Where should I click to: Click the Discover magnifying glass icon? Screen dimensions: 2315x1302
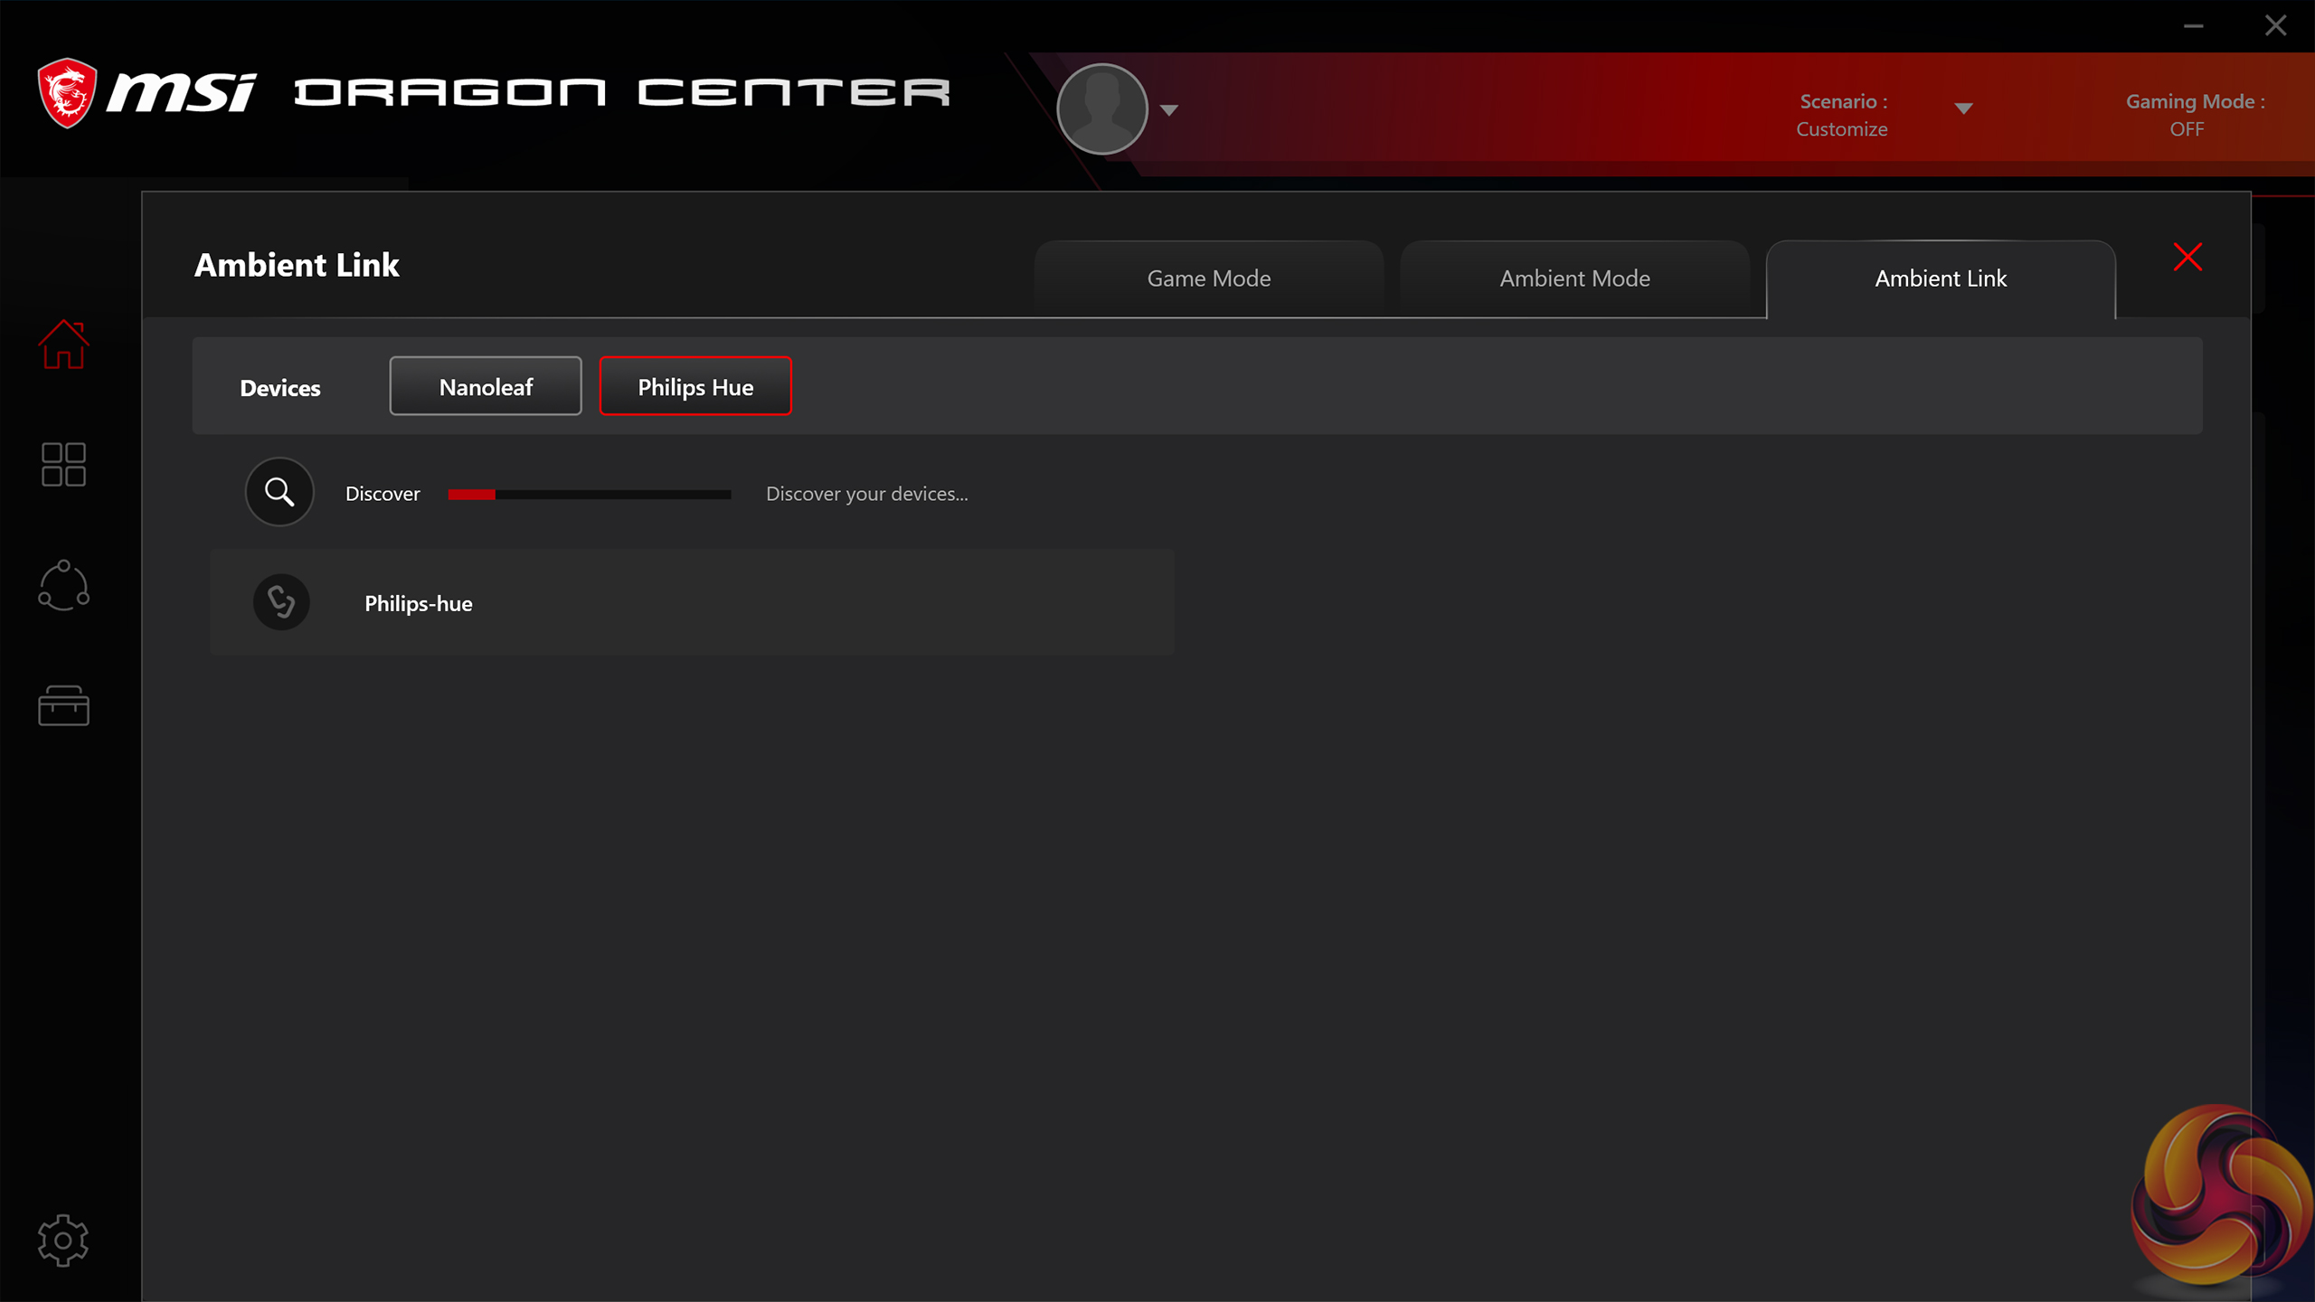(x=279, y=492)
